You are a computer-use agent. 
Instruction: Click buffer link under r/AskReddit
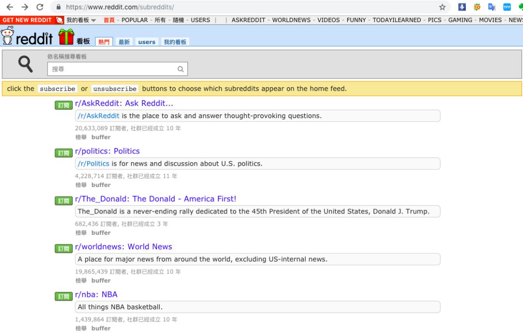coord(101,137)
